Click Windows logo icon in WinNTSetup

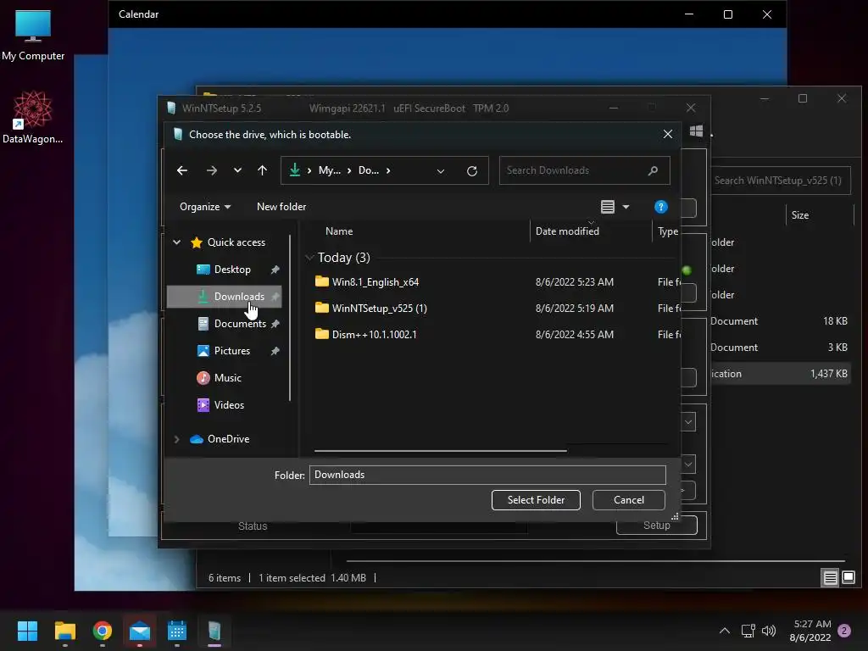coord(697,131)
